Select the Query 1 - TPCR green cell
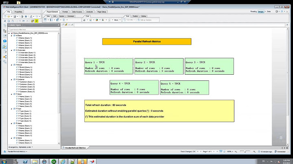Screen dimensions: 293x164 [x=109, y=66]
